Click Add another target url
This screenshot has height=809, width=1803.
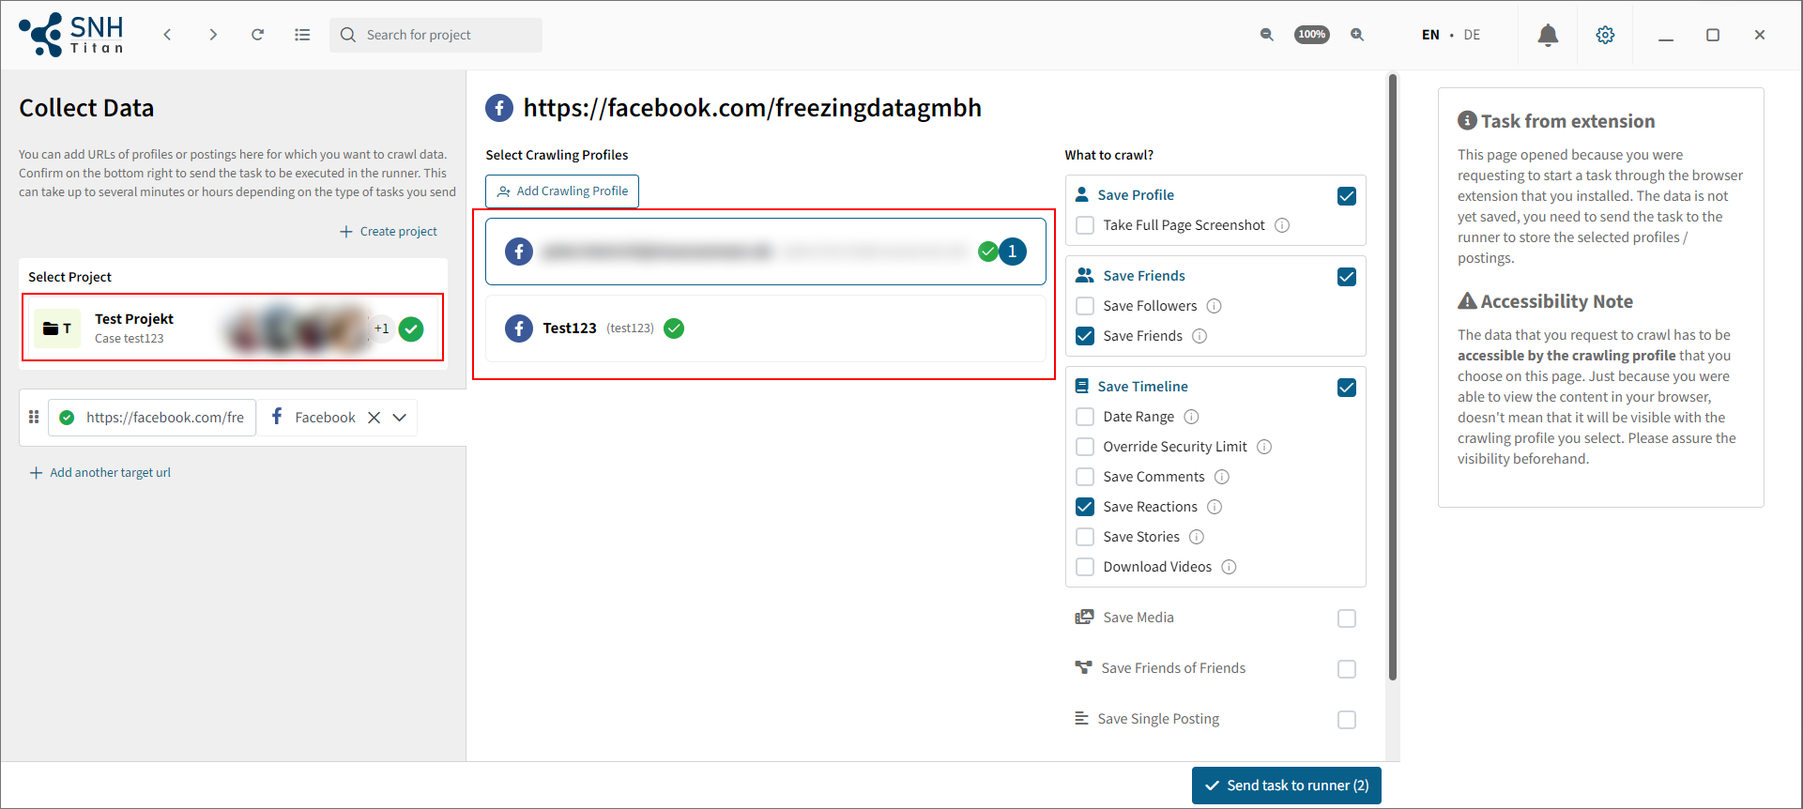[x=100, y=472]
